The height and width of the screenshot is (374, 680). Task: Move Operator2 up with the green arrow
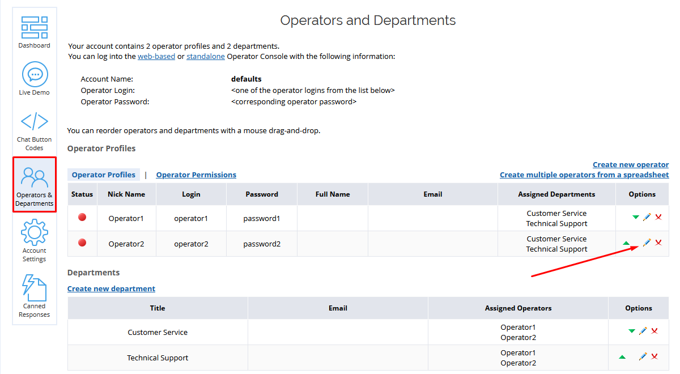click(x=626, y=242)
